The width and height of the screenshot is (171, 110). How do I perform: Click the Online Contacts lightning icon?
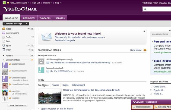tap(32, 60)
